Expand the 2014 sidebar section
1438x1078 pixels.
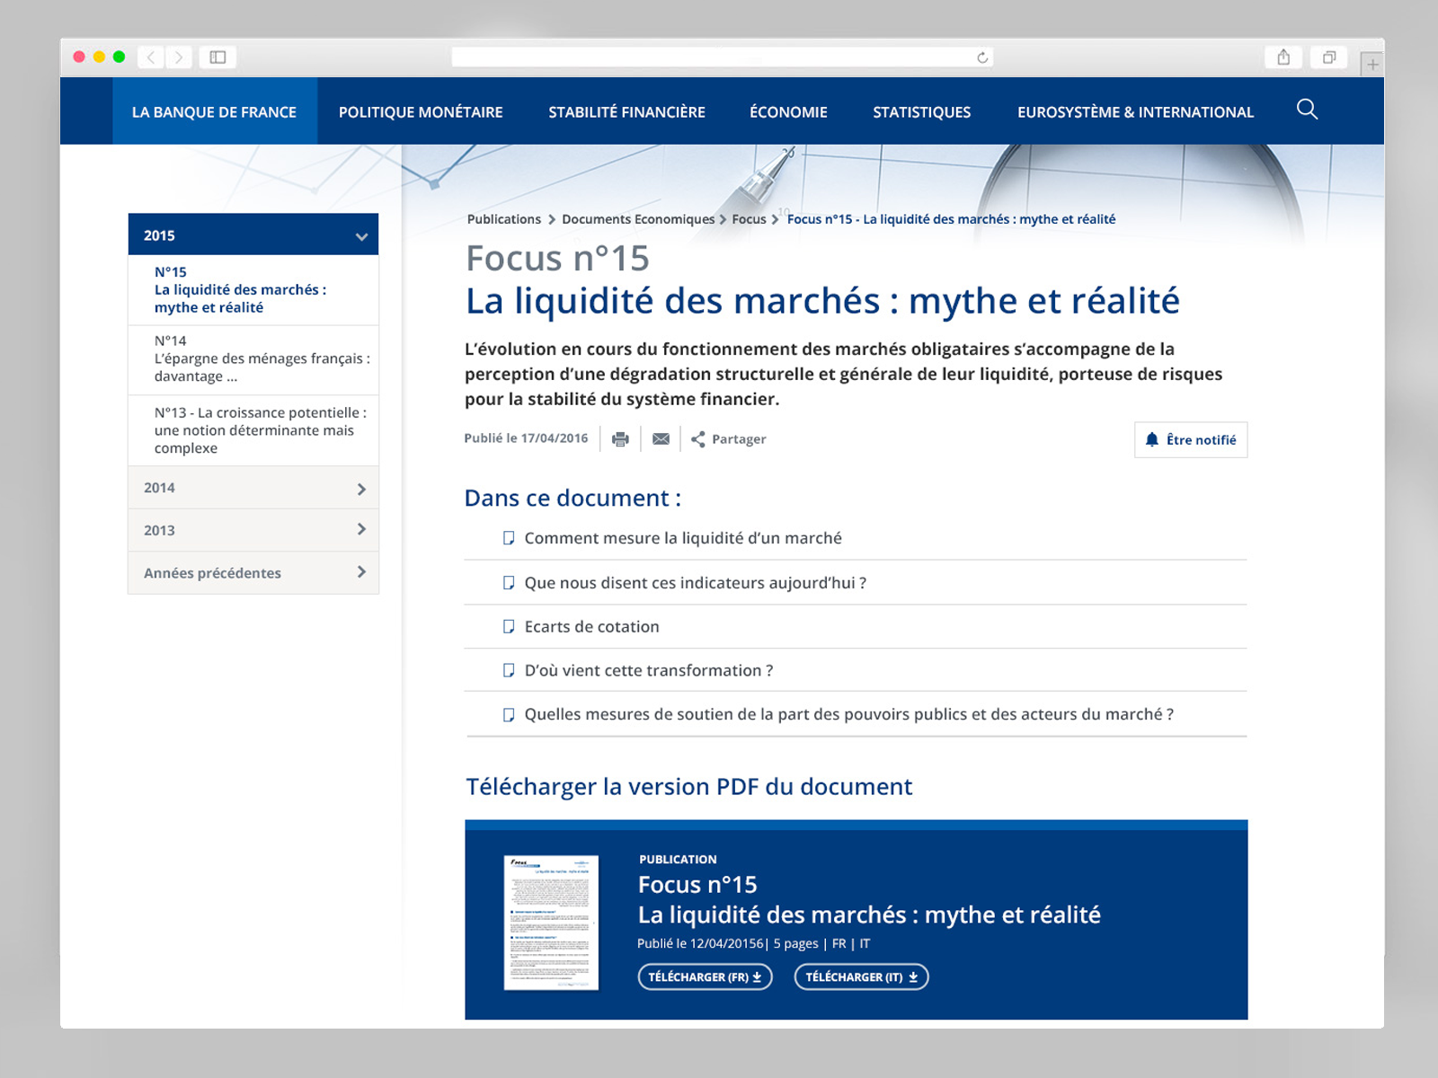click(x=253, y=488)
